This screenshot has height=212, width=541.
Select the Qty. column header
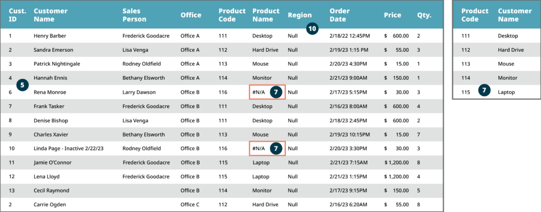424,15
